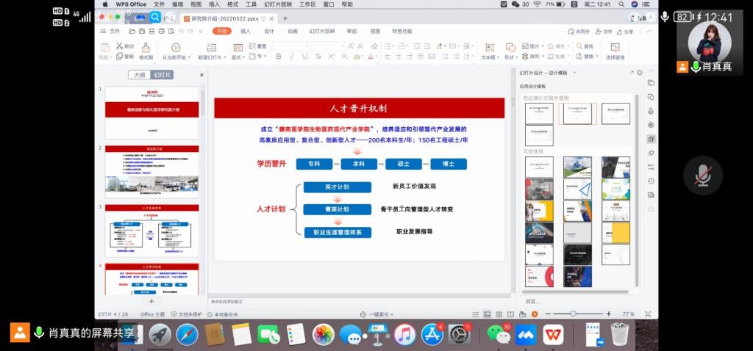Select slide 2 thumbnail in slide panel
This screenshot has height=351, width=753.
coord(151,172)
